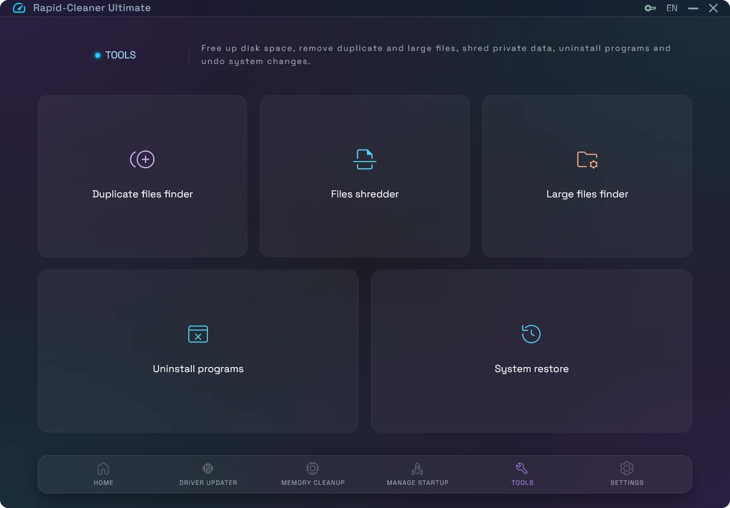Click the license key icon in title bar
This screenshot has width=730, height=508.
pyautogui.click(x=650, y=8)
